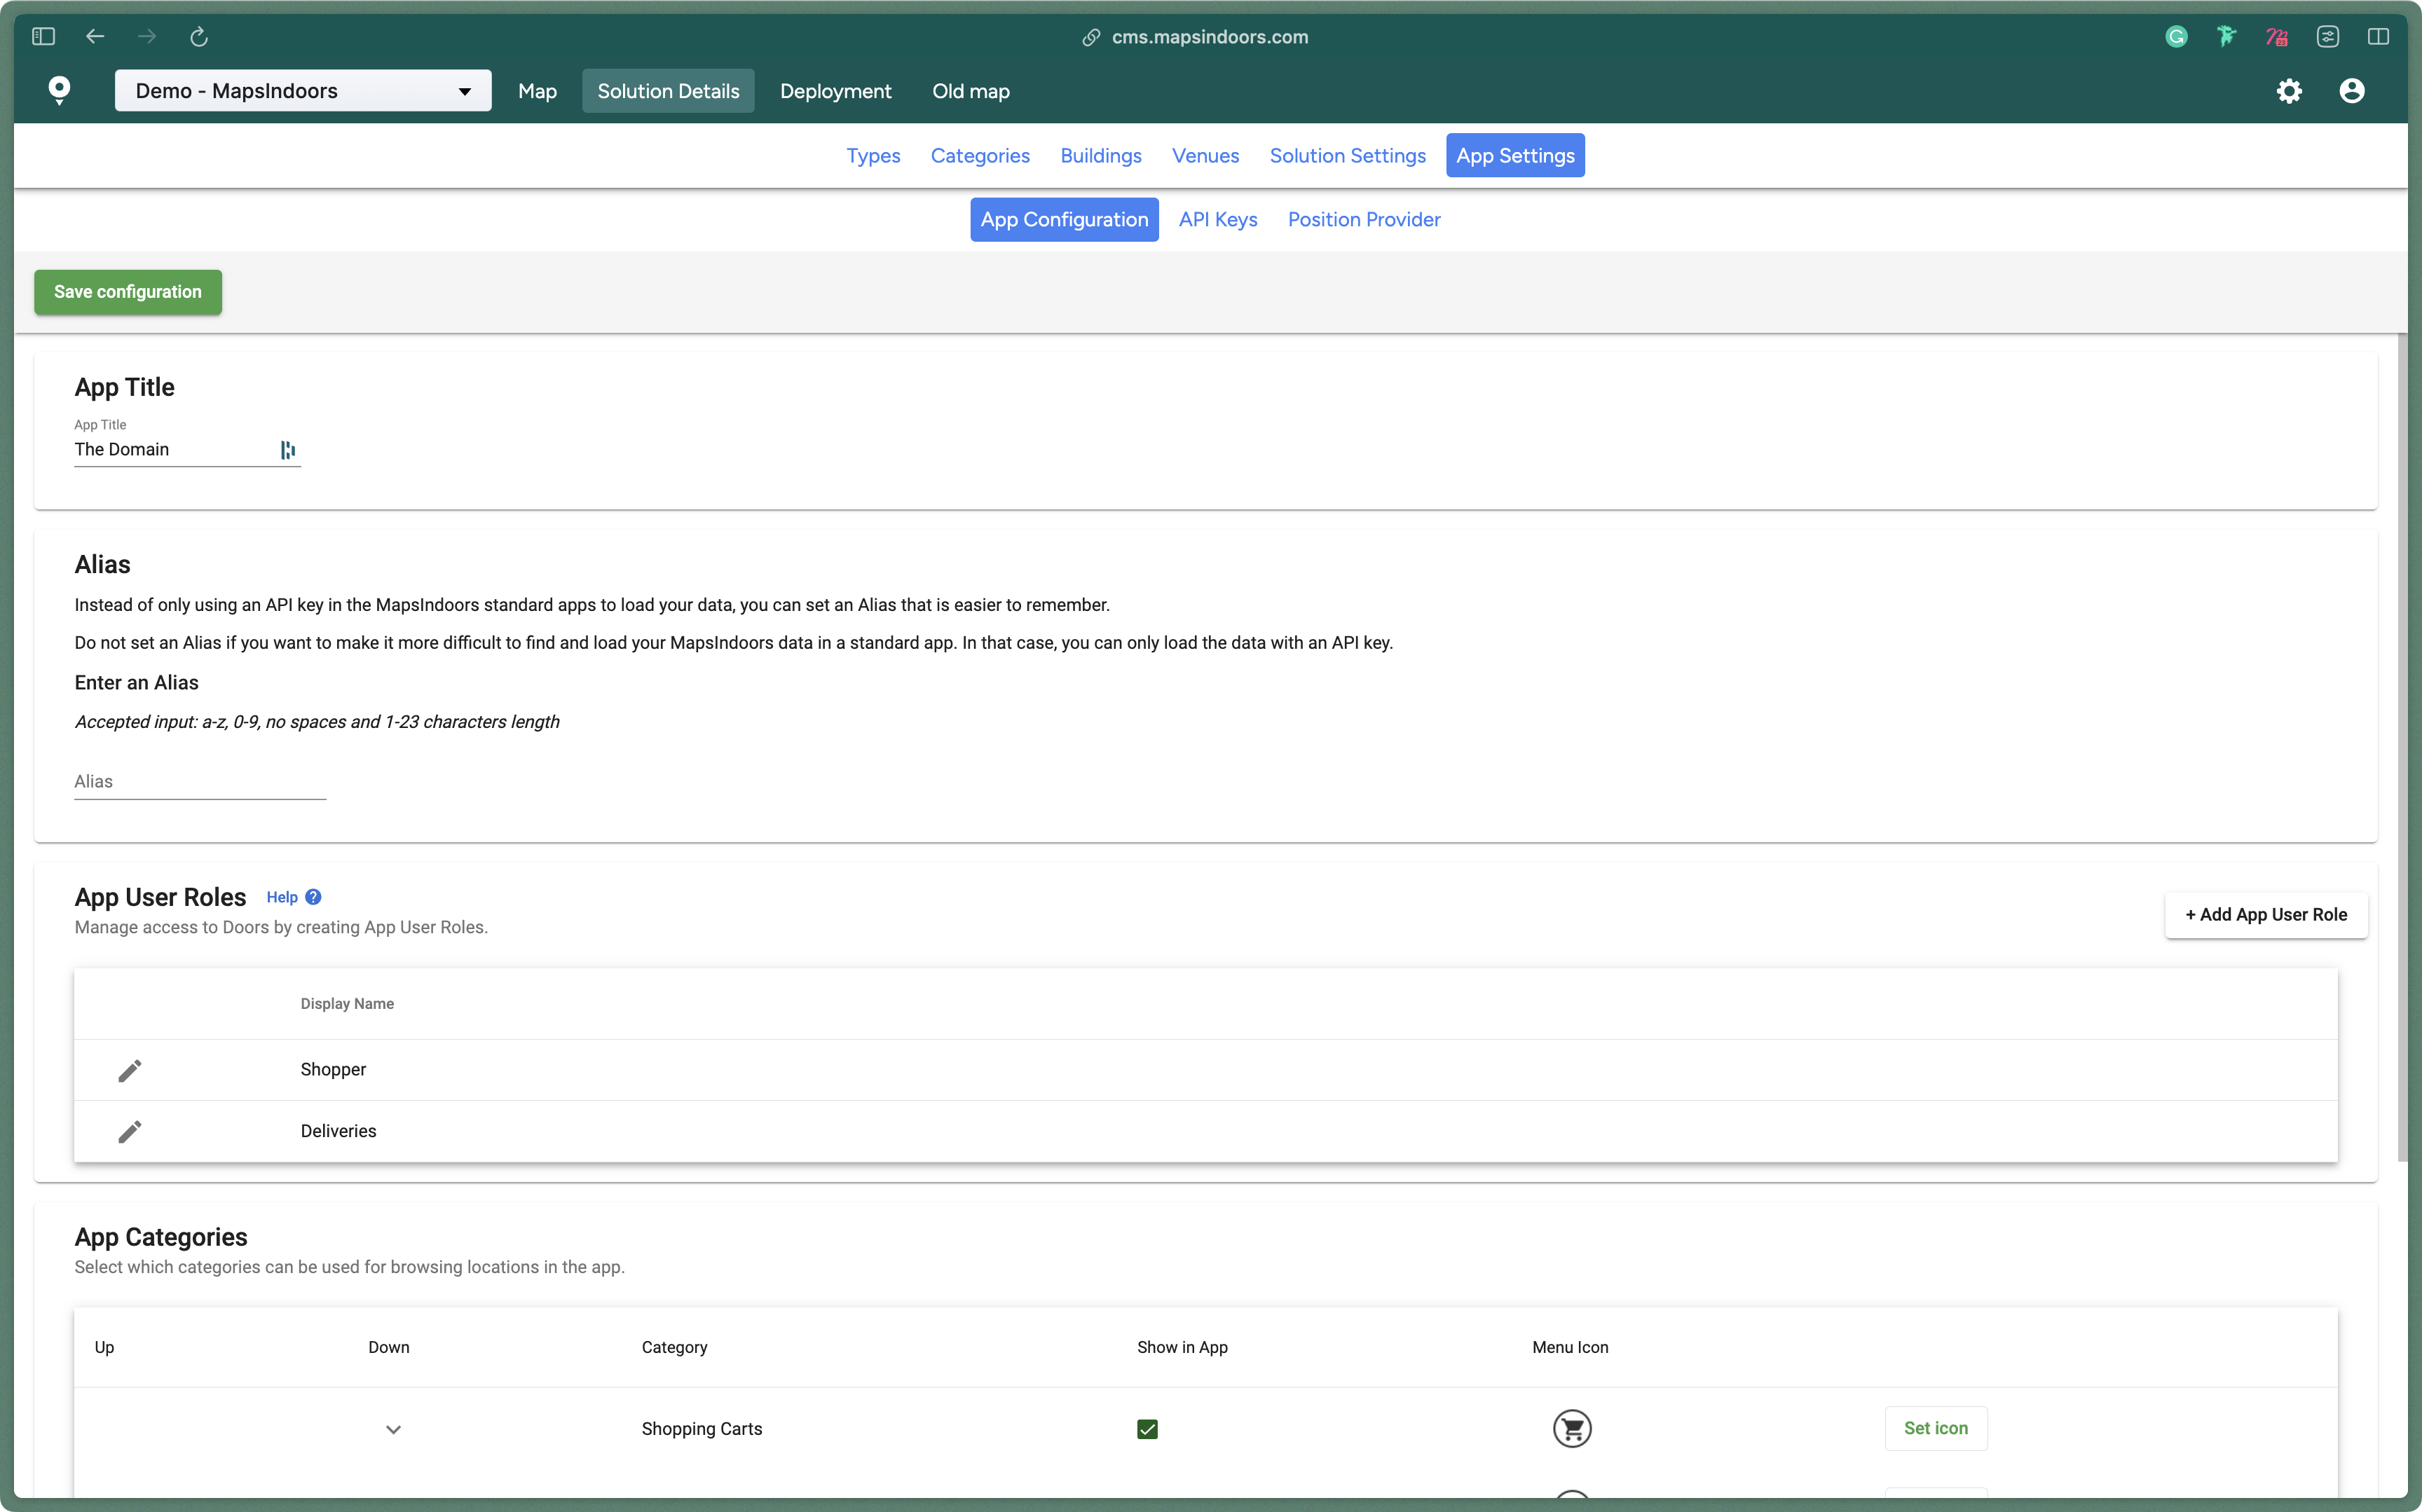
Task: Switch to the API Keys tab
Action: pos(1217,219)
